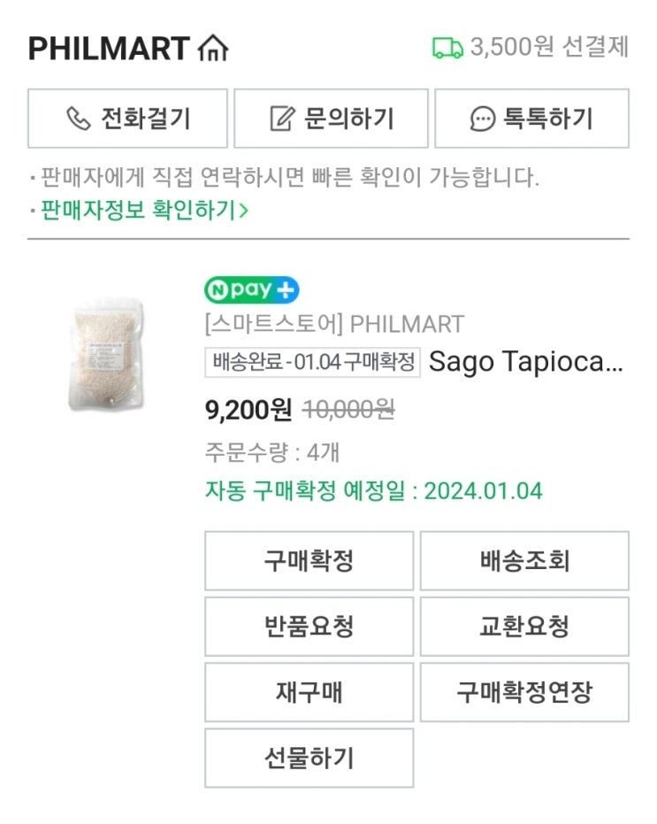Select the 반품요청 return button
The image size is (657, 824).
pyautogui.click(x=309, y=627)
